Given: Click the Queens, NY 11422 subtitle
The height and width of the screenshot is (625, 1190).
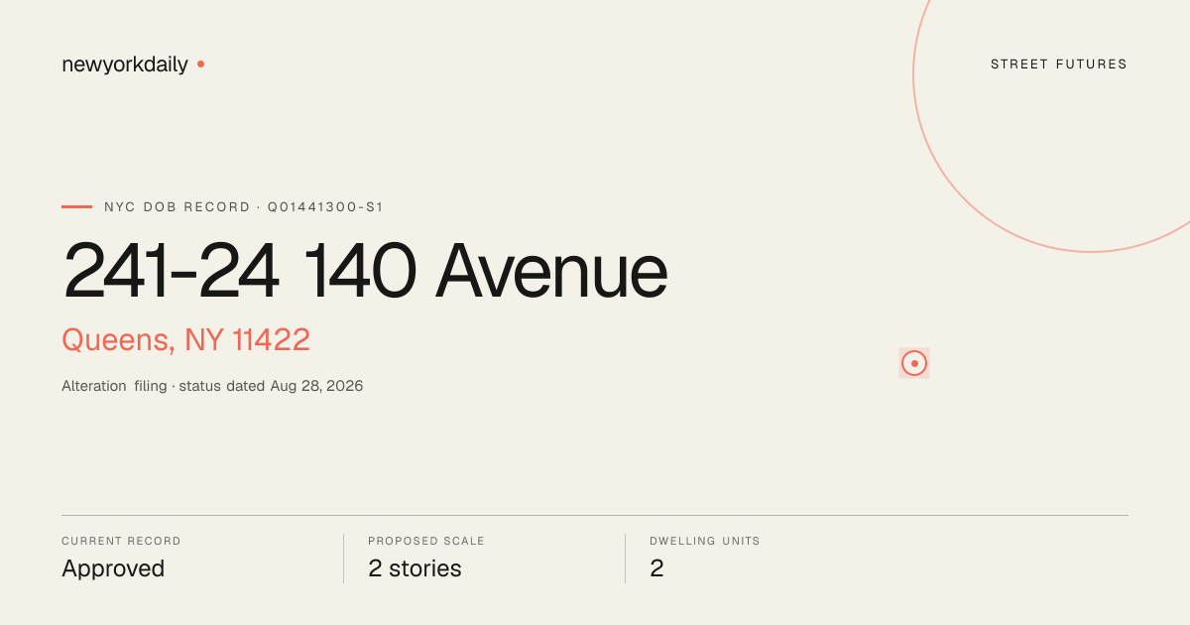Looking at the screenshot, I should 185,340.
